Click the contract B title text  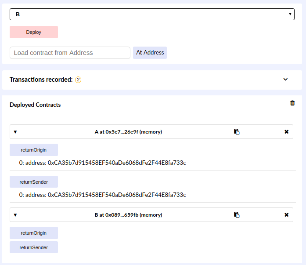click(128, 215)
